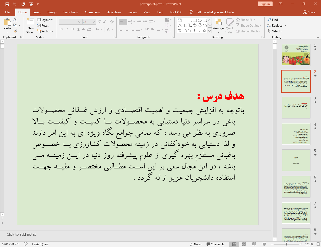Screen dimensions: 321x247
Task: Select slide 4 thumbnail
Action: tap(296, 134)
